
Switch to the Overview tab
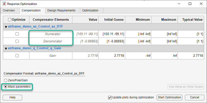(x=9, y=10)
